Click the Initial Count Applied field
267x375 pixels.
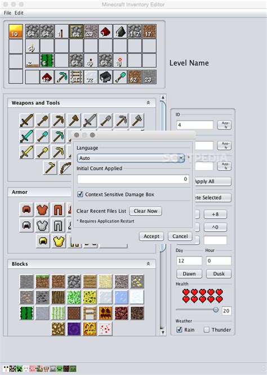pos(133,179)
